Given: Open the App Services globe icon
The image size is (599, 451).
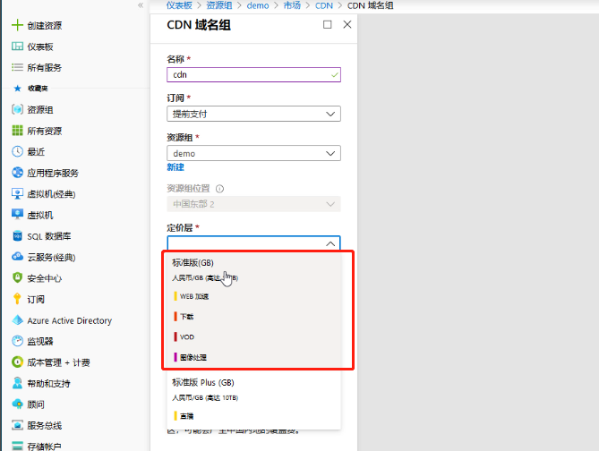Looking at the screenshot, I should tap(17, 173).
